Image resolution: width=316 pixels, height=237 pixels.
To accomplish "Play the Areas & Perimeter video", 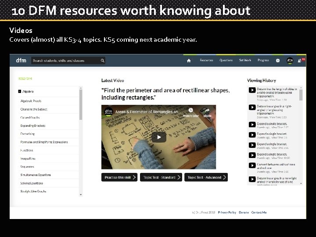I will click(159, 137).
